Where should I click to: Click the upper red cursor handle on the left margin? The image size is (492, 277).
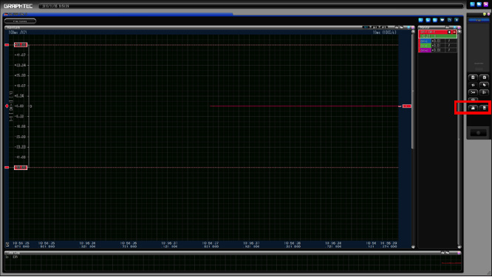point(7,45)
